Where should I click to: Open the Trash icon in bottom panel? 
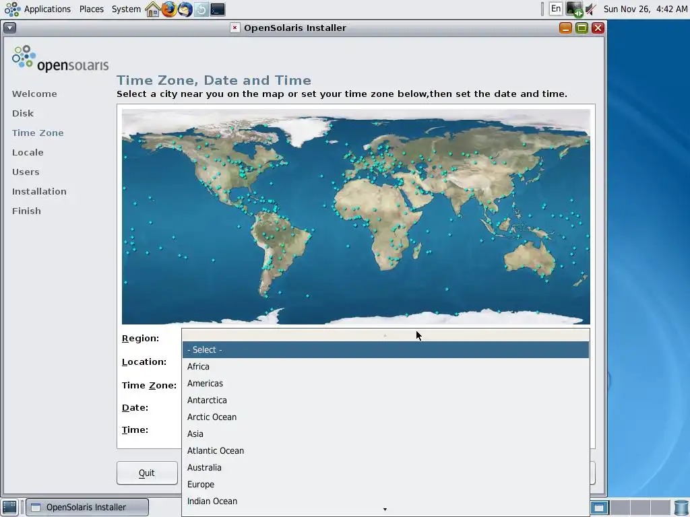pyautogui.click(x=681, y=508)
